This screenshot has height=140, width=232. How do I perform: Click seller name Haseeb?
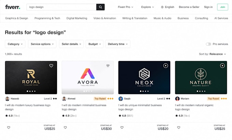coord(15,99)
